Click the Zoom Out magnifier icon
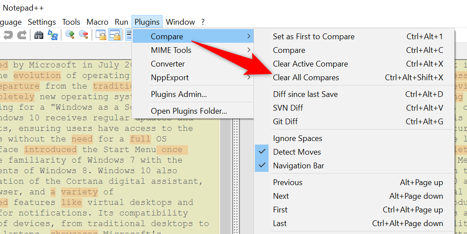 (84, 35)
